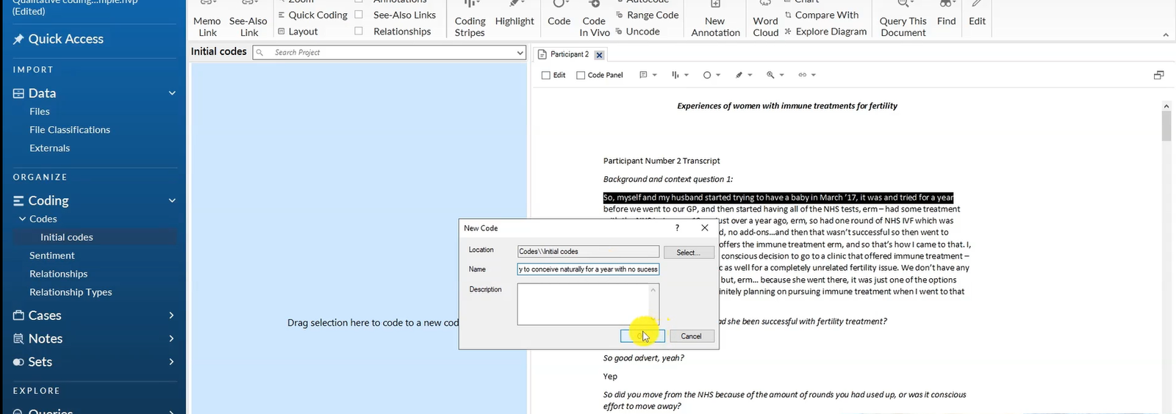Open the Sets section via its icon
Screen dimensions: 1176x414
[x=18, y=362]
